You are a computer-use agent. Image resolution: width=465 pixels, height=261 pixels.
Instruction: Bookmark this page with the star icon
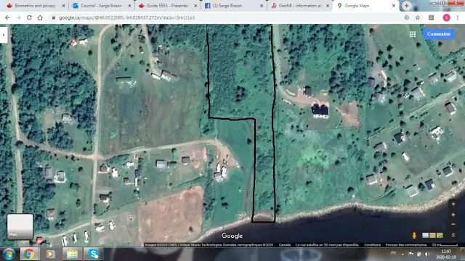(x=418, y=17)
